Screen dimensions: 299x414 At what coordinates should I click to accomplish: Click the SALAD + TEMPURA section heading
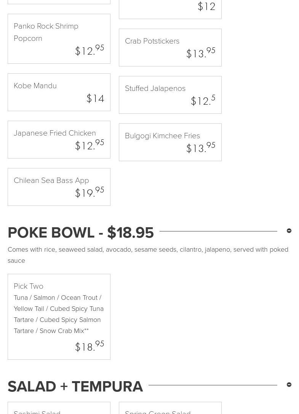[75, 387]
